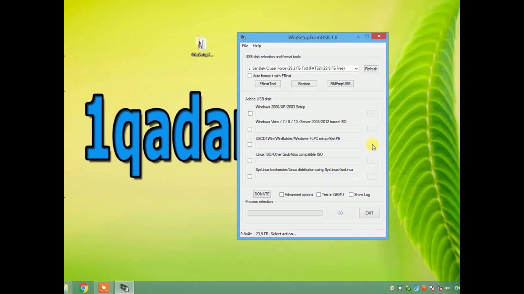This screenshot has height=294, width=524.
Task: Click the 'Add to USB disk:' group label
Action: click(258, 99)
